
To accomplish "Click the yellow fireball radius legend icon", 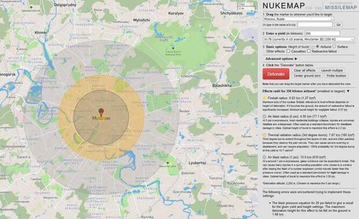I will [265, 98].
